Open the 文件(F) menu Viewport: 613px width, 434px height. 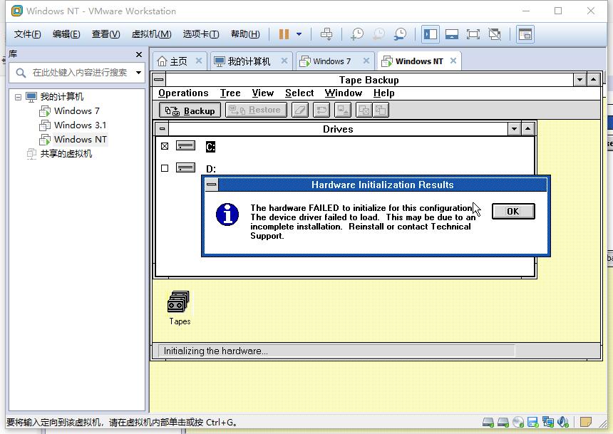27,34
